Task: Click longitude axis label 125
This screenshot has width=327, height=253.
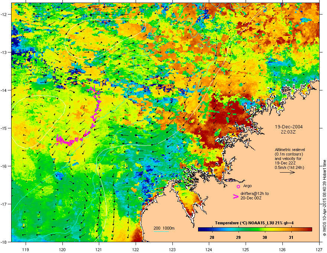Action: pos(246,249)
